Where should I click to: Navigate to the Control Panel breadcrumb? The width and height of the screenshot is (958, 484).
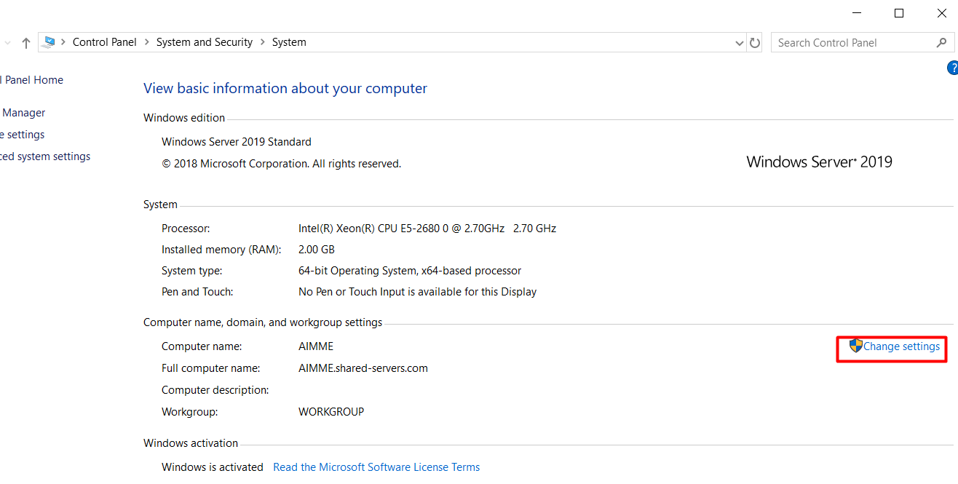click(104, 41)
